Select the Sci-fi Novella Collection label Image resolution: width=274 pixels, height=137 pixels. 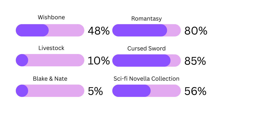[146, 79]
